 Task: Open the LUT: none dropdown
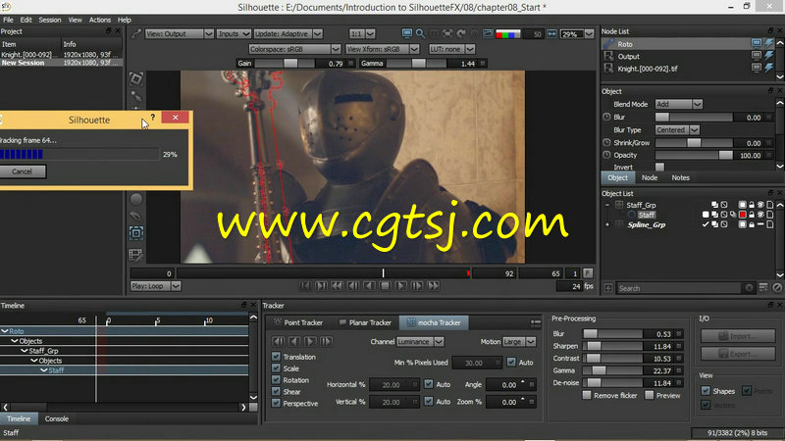(451, 49)
